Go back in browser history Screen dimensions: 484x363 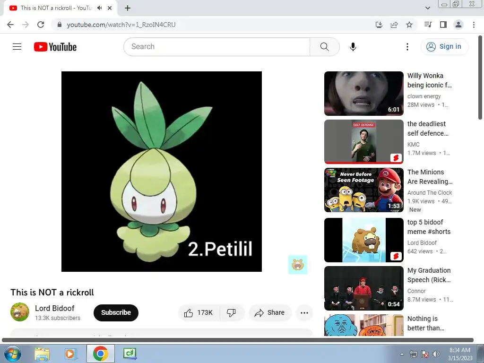[x=10, y=25]
